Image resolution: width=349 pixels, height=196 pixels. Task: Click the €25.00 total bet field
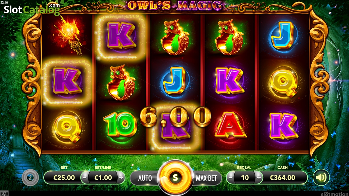(x=64, y=177)
